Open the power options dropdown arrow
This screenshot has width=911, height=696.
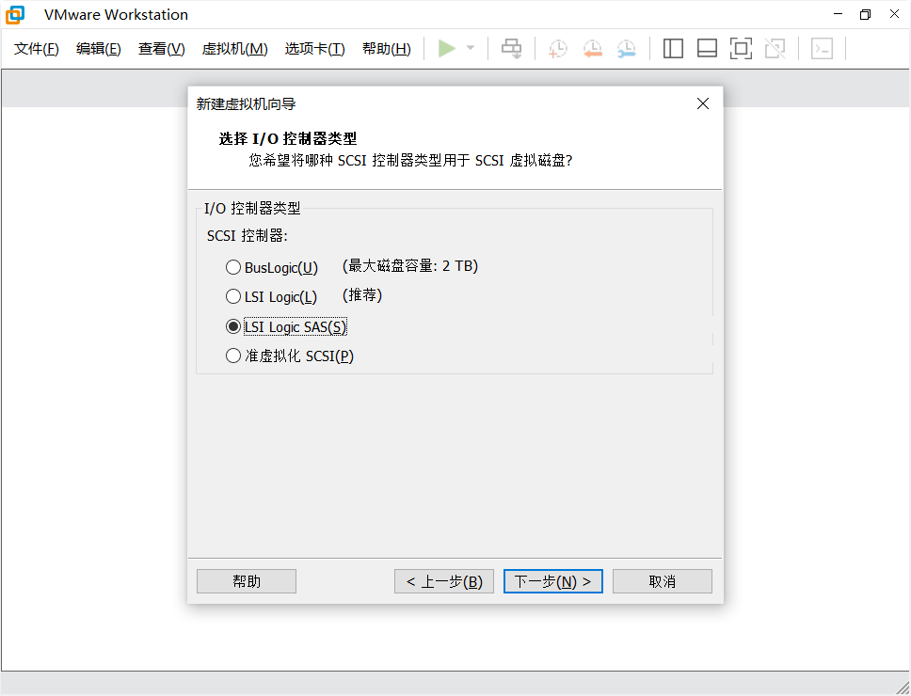471,48
